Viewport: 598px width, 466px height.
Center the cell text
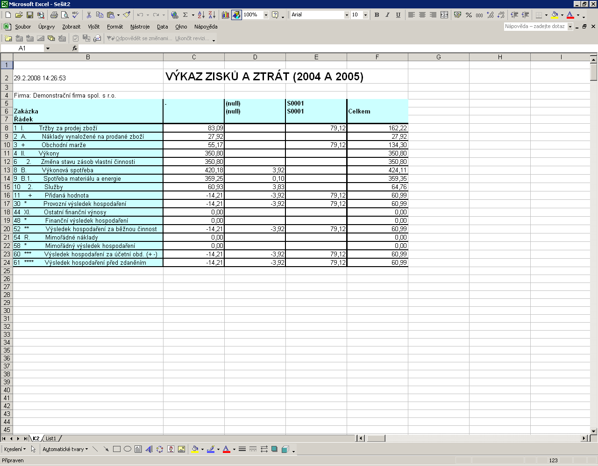pos(422,15)
